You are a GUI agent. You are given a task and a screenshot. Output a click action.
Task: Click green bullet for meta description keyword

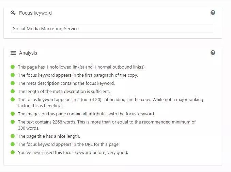tap(13, 83)
